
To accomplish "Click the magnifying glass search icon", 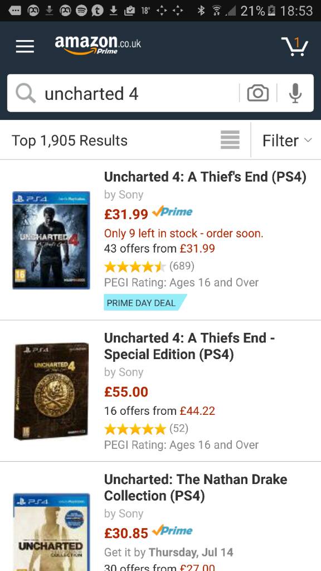I will tap(26, 94).
